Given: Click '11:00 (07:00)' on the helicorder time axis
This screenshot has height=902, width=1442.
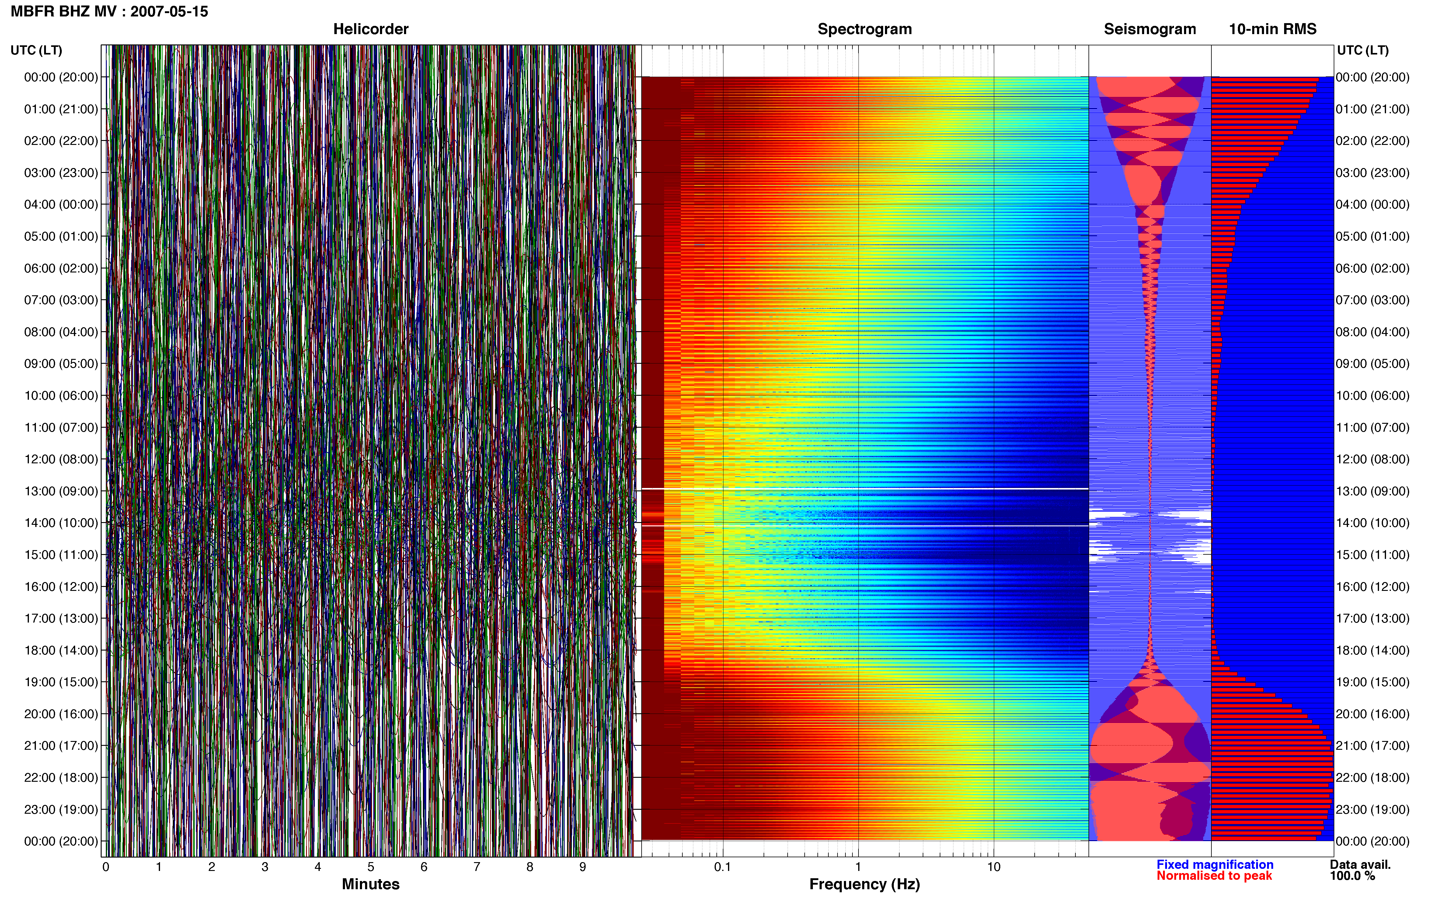Looking at the screenshot, I should 61,428.
